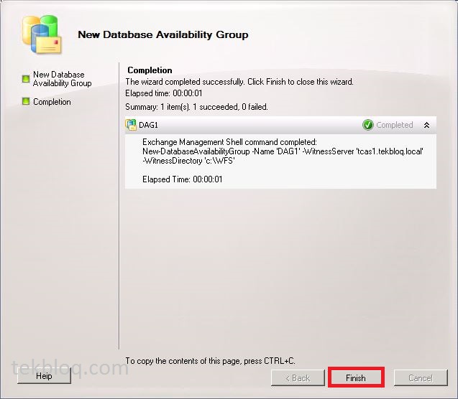
Task: Click green square beside Completion step
Action: coord(26,101)
